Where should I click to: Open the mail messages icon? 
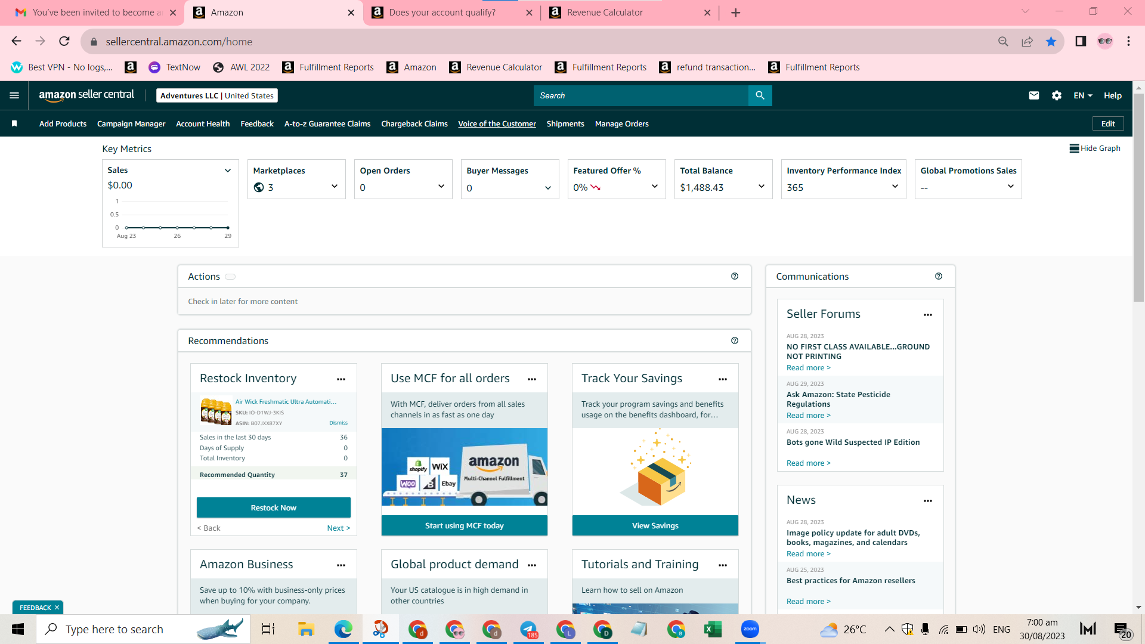click(1034, 95)
